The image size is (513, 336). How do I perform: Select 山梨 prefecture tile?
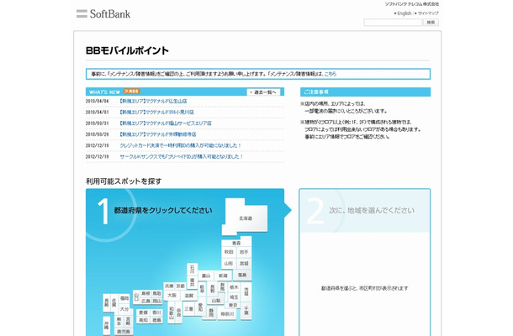point(216,301)
